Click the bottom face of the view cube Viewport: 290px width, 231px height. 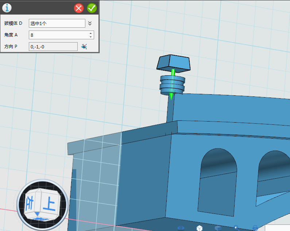point(41,219)
